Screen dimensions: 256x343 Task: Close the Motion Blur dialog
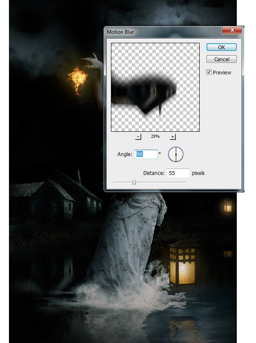(232, 30)
